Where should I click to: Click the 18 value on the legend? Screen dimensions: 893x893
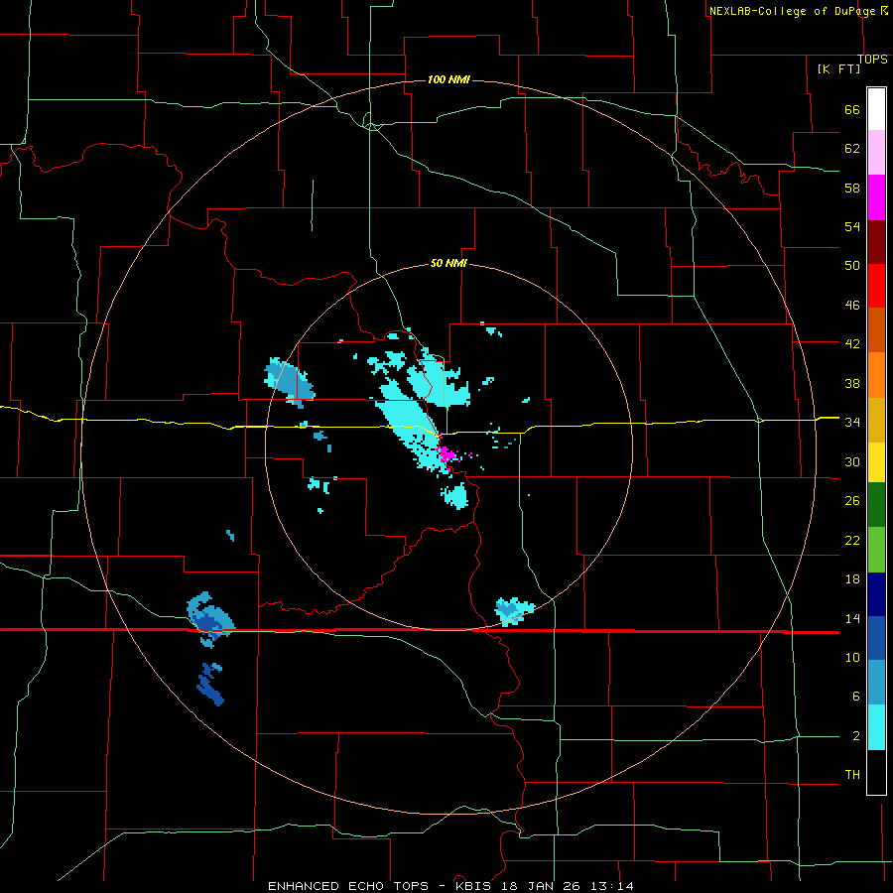point(852,579)
